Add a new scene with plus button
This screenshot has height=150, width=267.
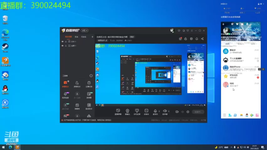click(92, 37)
